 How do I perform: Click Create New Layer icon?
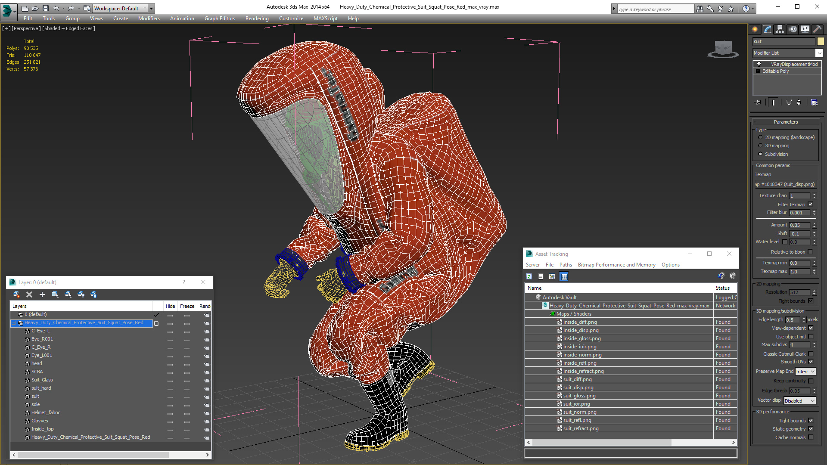click(x=16, y=294)
